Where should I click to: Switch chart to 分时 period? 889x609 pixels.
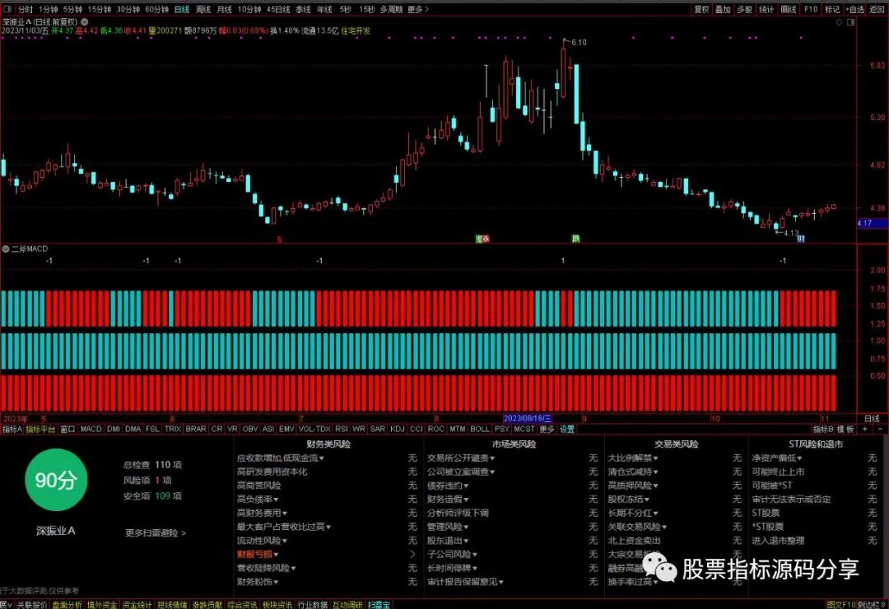[x=26, y=10]
